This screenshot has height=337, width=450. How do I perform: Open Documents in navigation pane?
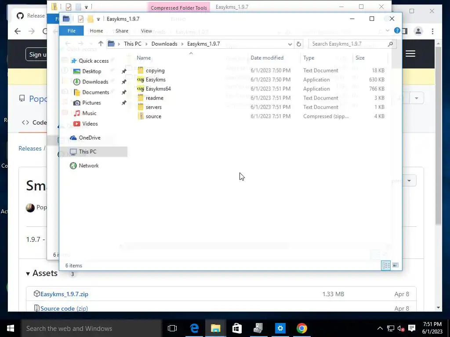coord(95,92)
